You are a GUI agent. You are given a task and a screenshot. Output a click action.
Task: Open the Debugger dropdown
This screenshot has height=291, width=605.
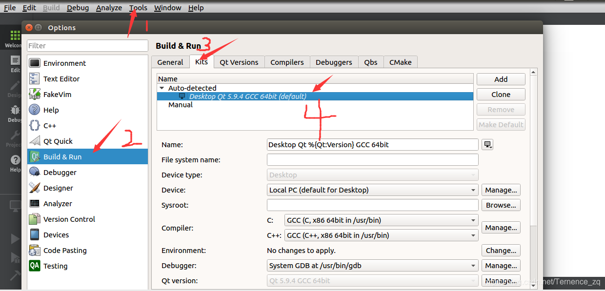tap(373, 266)
